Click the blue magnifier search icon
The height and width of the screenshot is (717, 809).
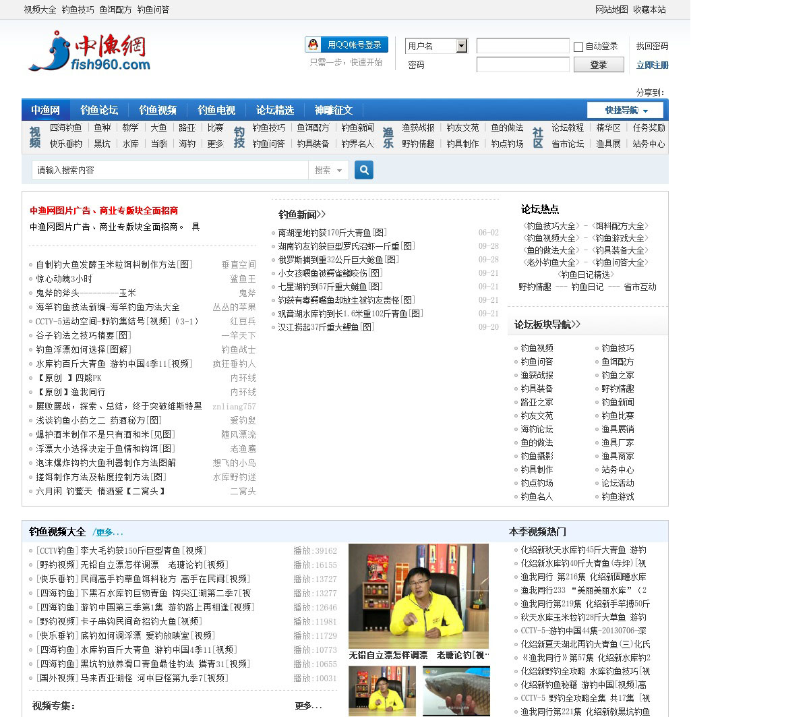pyautogui.click(x=364, y=170)
